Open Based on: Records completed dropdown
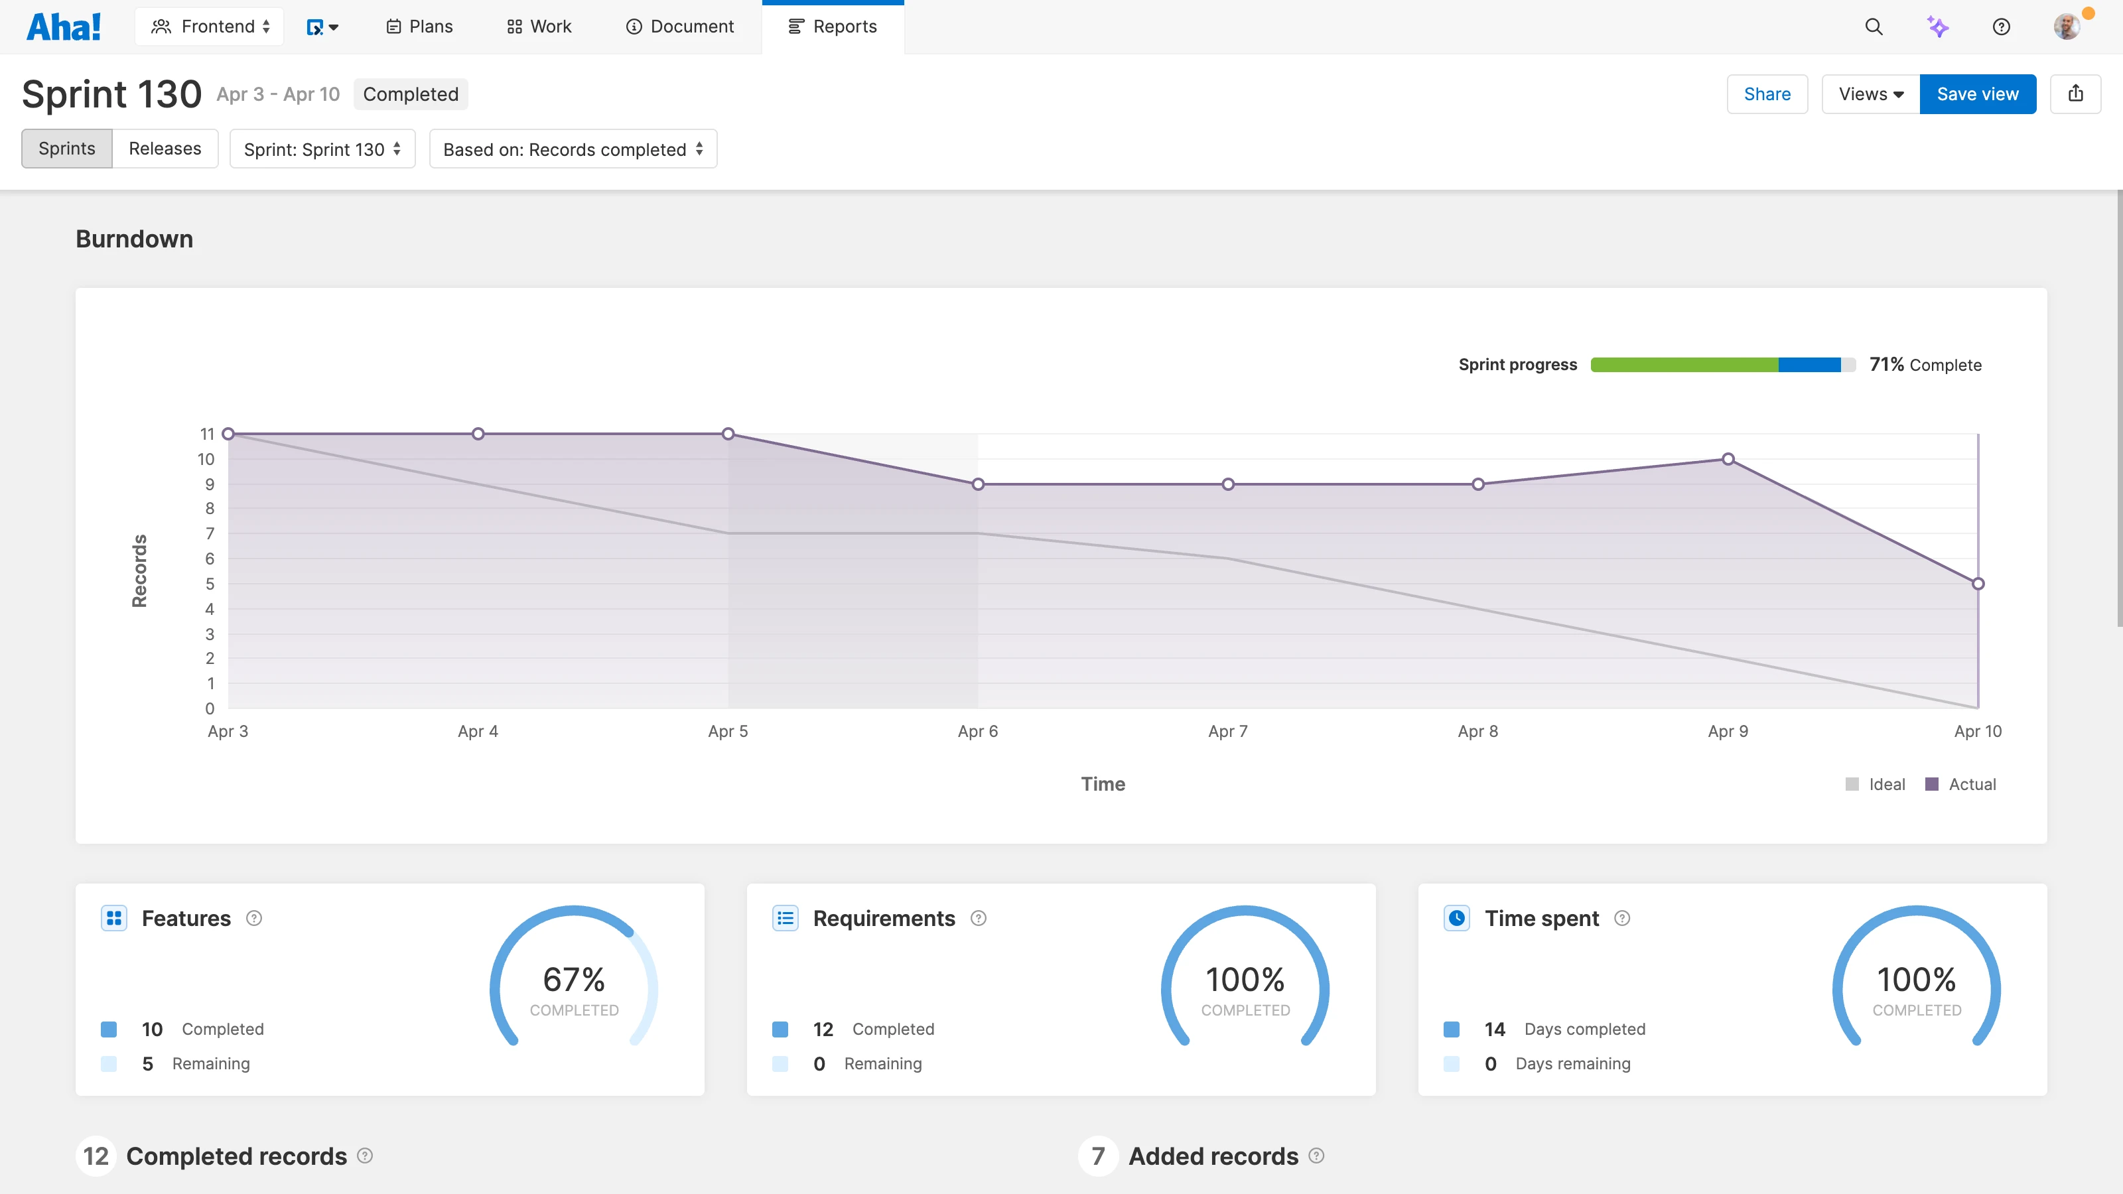Viewport: 2123px width, 1194px height. pyautogui.click(x=573, y=149)
